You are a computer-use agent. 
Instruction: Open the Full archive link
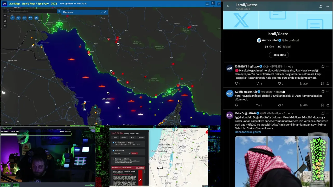point(140,168)
